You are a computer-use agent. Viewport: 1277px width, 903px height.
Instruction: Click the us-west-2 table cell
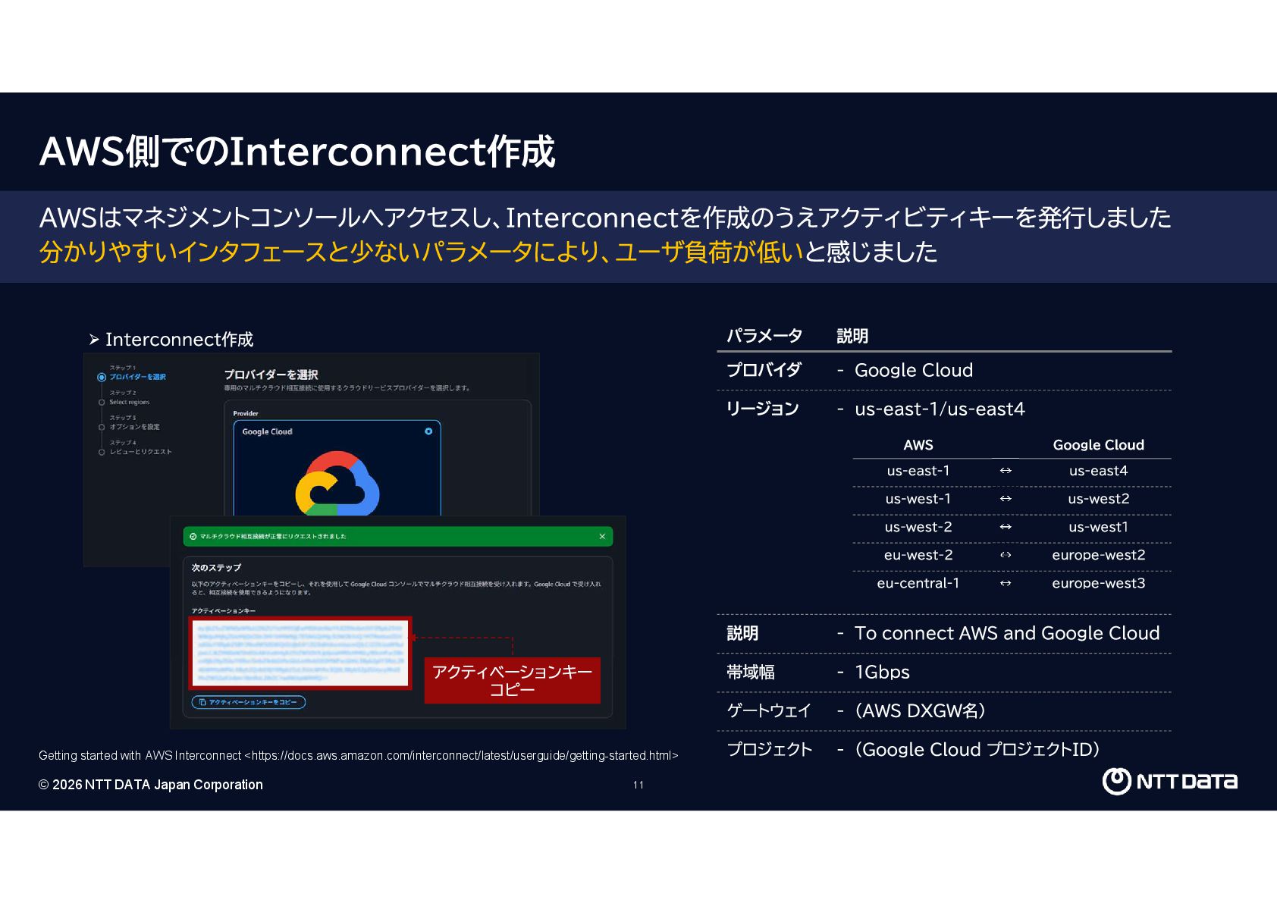918,527
